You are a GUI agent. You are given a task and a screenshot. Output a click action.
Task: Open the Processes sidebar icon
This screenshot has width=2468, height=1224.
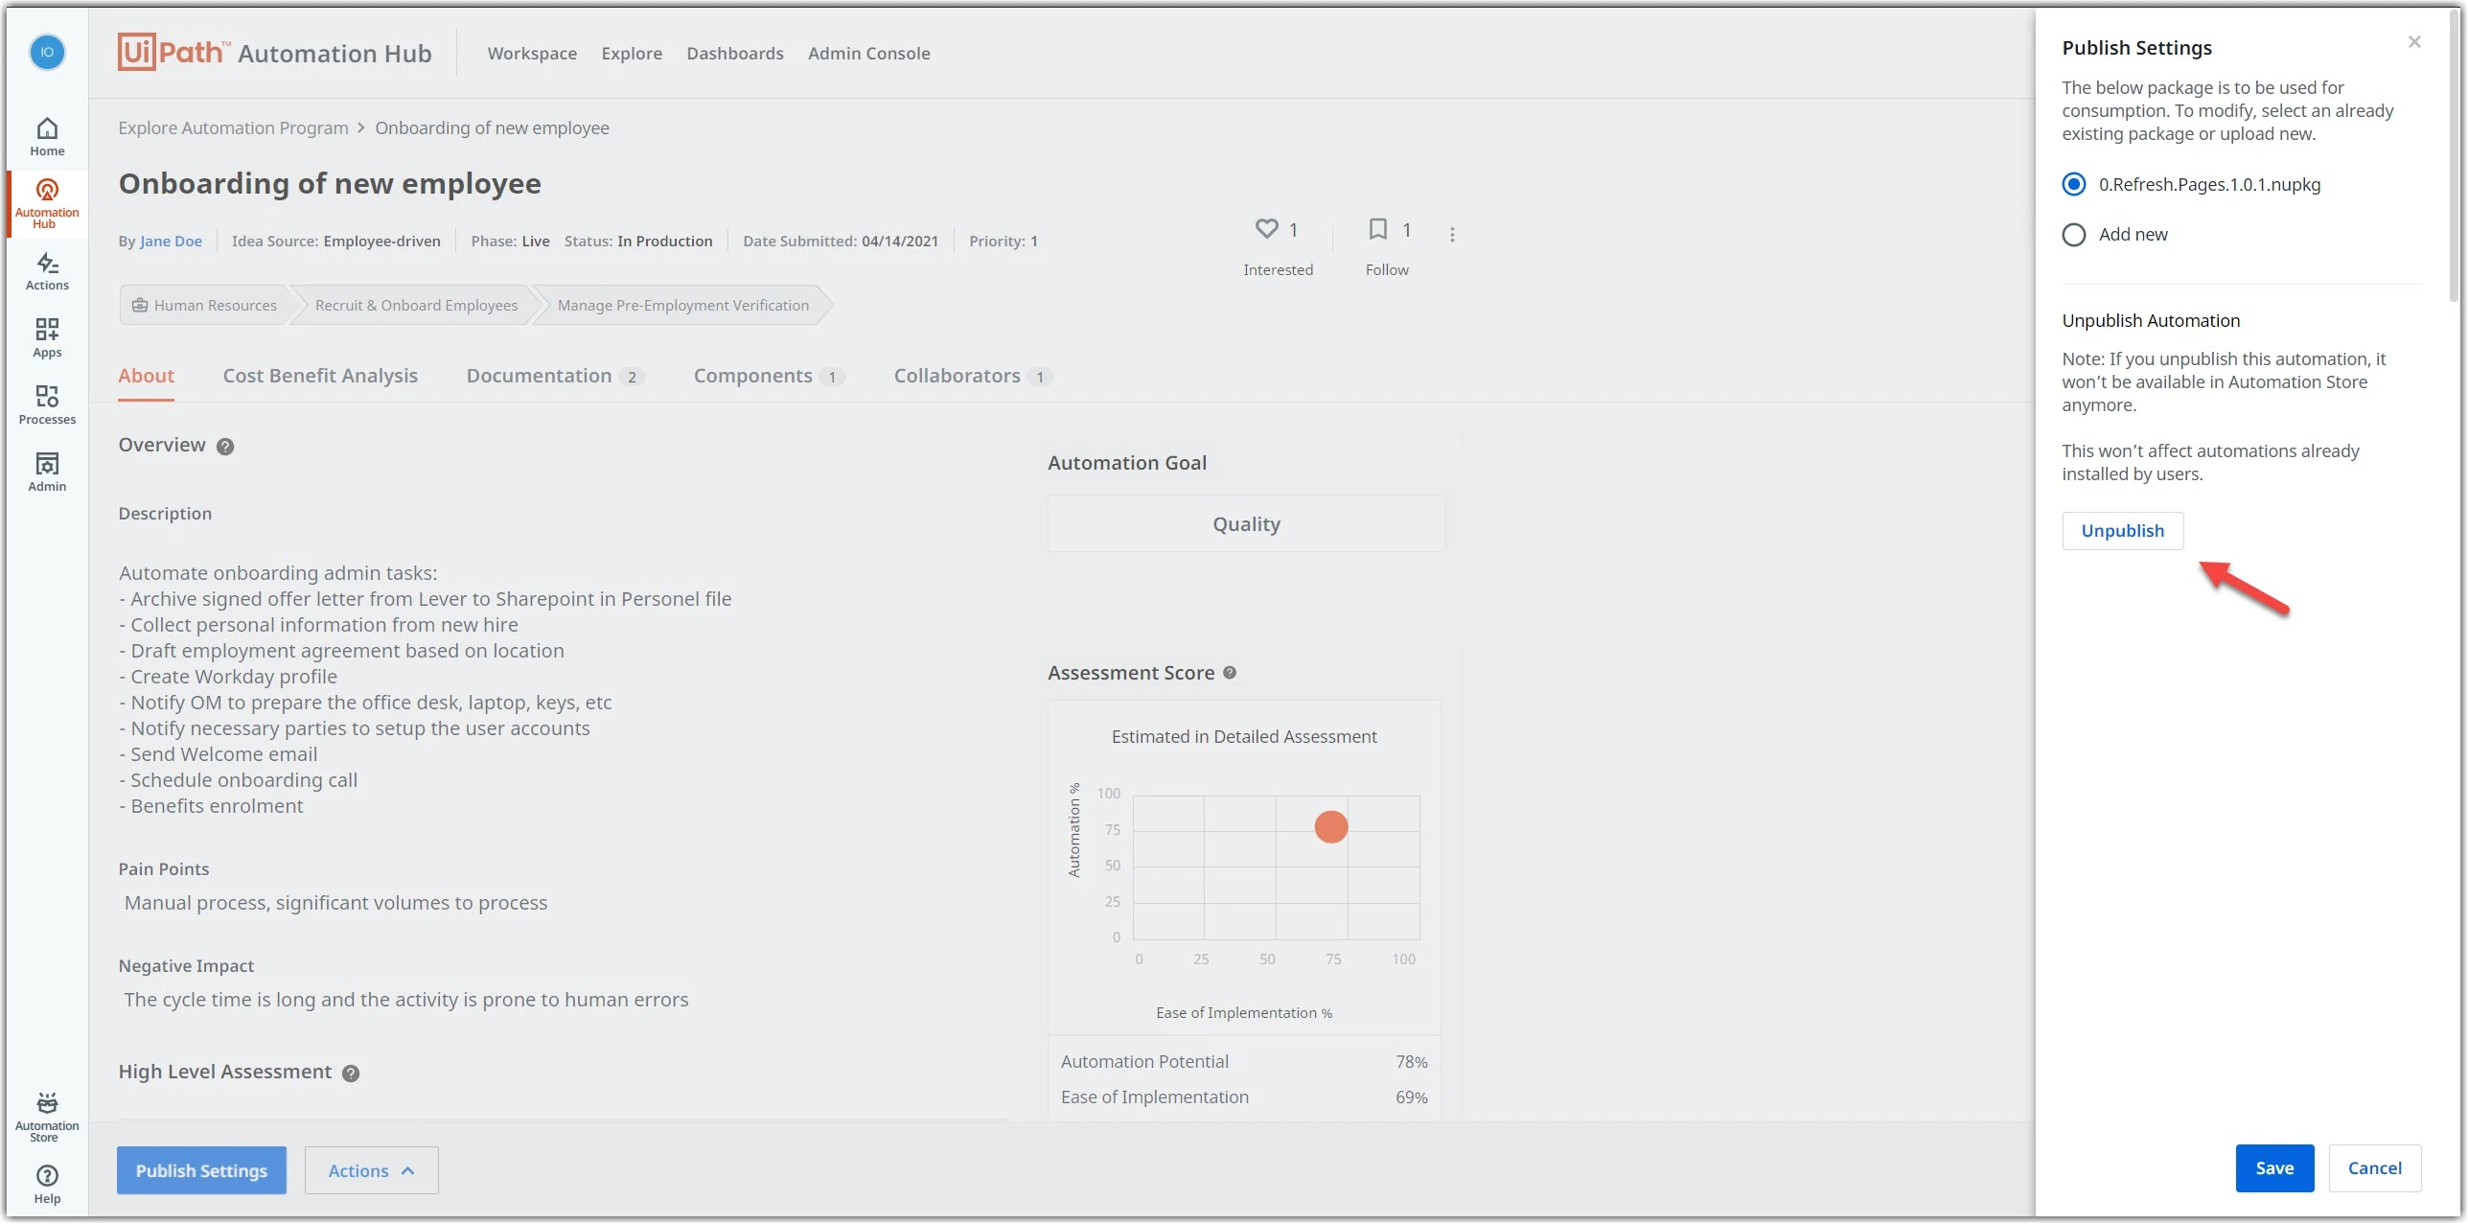pos(47,405)
